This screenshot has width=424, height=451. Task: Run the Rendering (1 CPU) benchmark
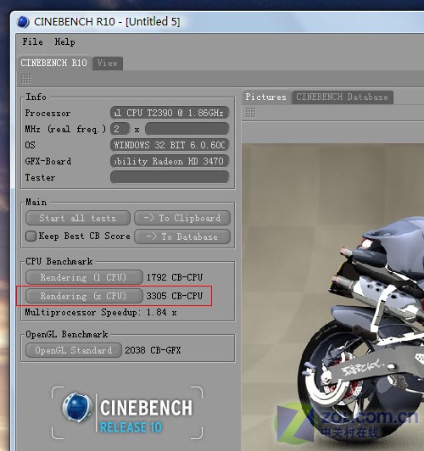(x=84, y=277)
